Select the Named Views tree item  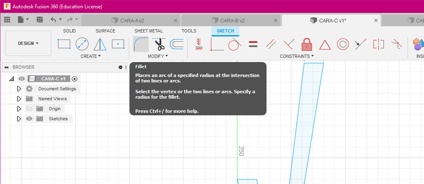(53, 99)
